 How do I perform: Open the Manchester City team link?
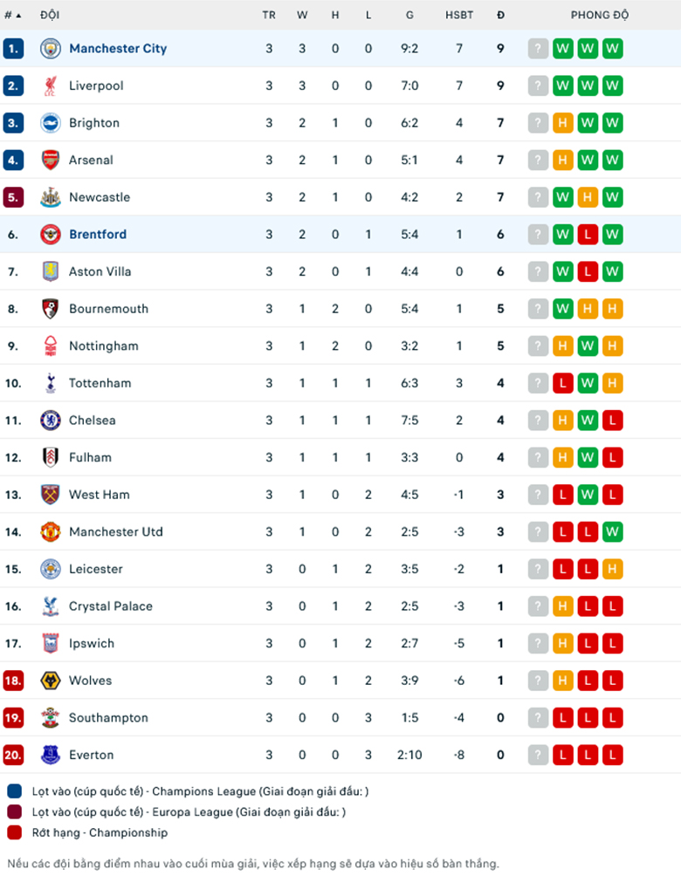(118, 49)
